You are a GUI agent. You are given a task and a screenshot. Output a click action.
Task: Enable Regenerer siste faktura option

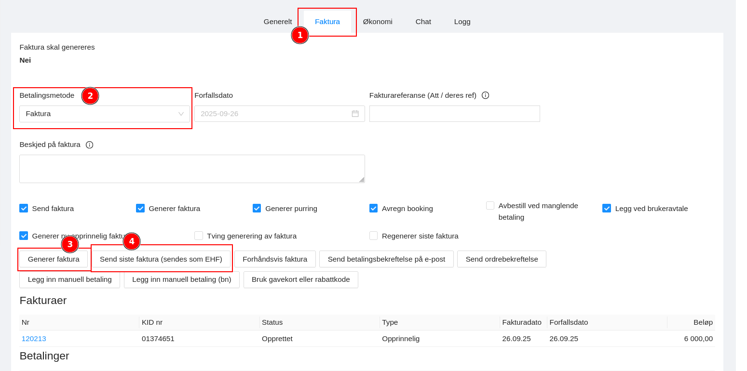pyautogui.click(x=373, y=236)
